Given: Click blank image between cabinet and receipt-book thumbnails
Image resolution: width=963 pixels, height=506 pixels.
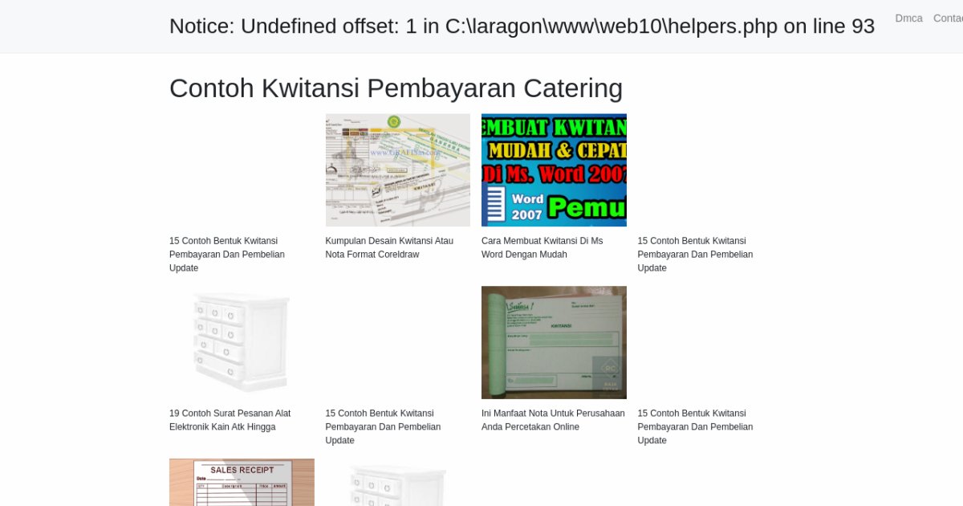Looking at the screenshot, I should (x=397, y=342).
